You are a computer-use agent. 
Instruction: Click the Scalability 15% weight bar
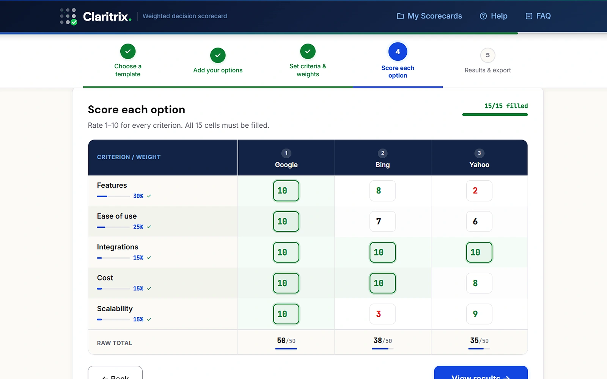click(x=113, y=319)
